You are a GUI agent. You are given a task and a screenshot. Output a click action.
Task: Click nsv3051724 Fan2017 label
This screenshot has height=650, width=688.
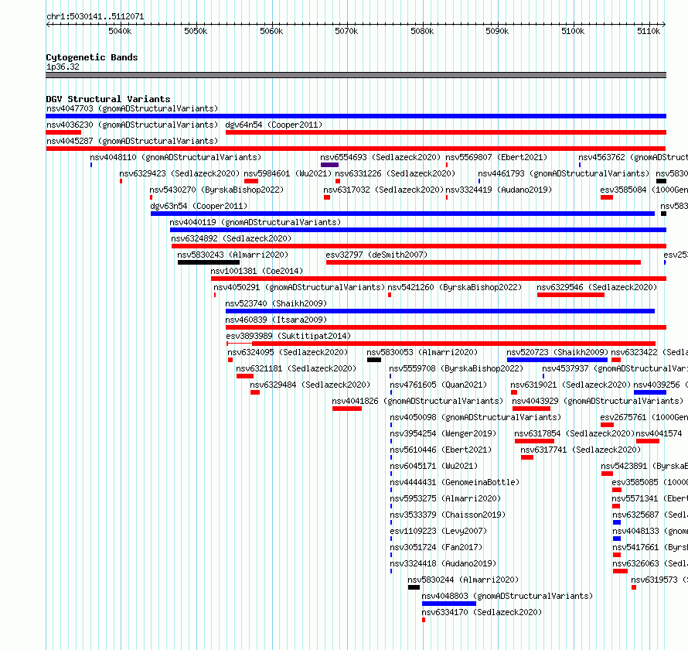point(436,547)
